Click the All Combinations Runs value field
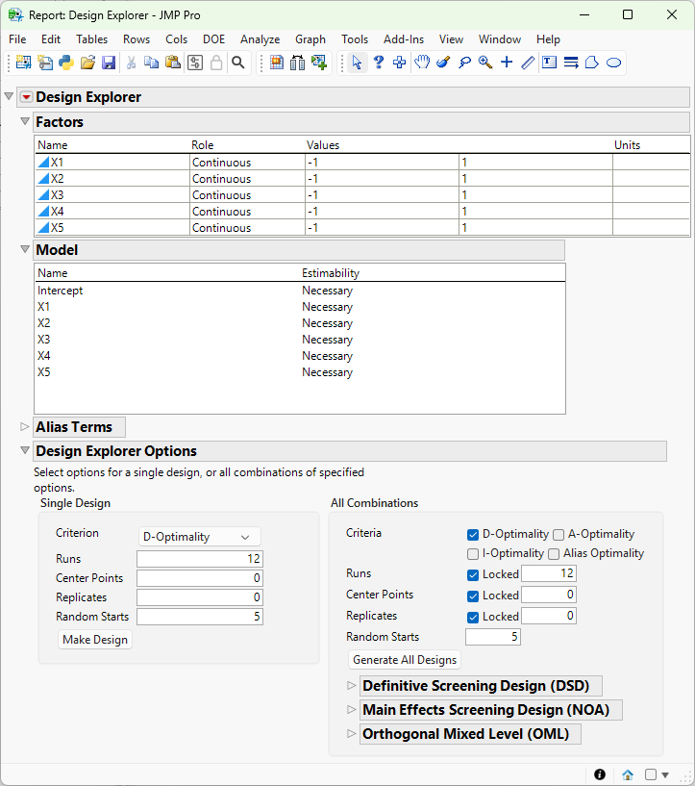 coord(549,573)
